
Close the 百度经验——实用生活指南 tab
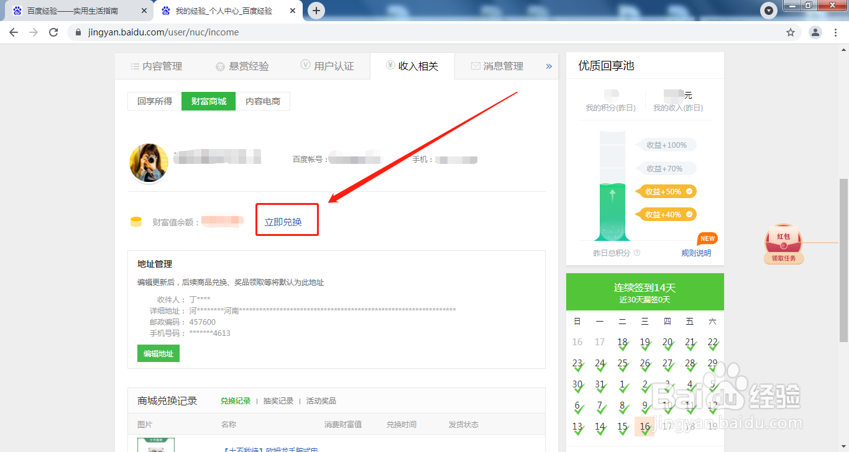tap(144, 11)
